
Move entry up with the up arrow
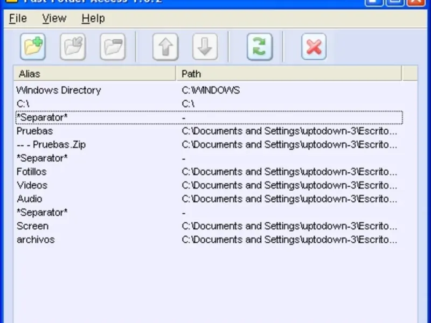point(165,47)
